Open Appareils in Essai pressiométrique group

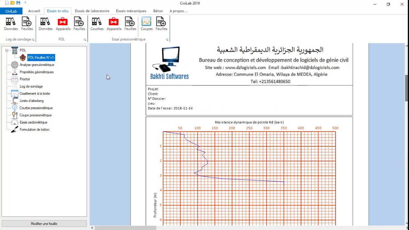(114, 24)
